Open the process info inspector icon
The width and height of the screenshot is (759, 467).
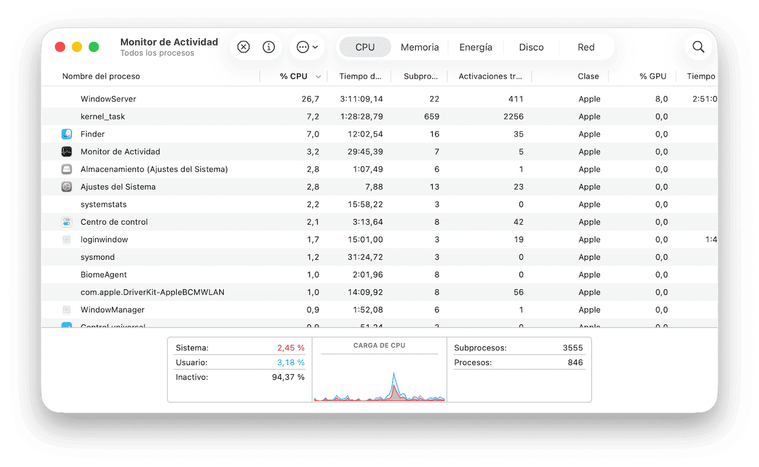pyautogui.click(x=269, y=47)
